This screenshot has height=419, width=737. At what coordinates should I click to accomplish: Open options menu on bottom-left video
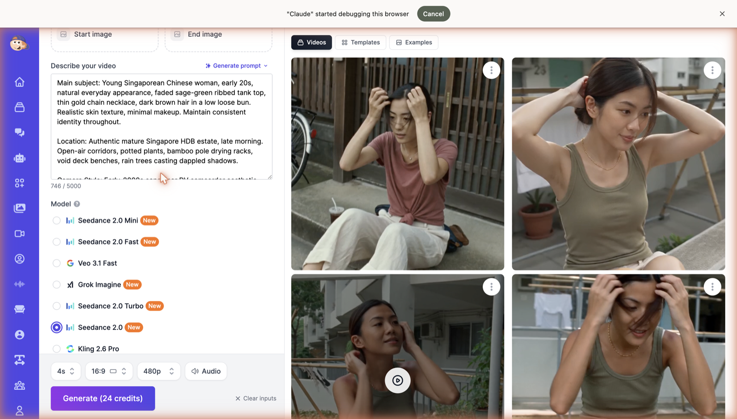(x=491, y=287)
